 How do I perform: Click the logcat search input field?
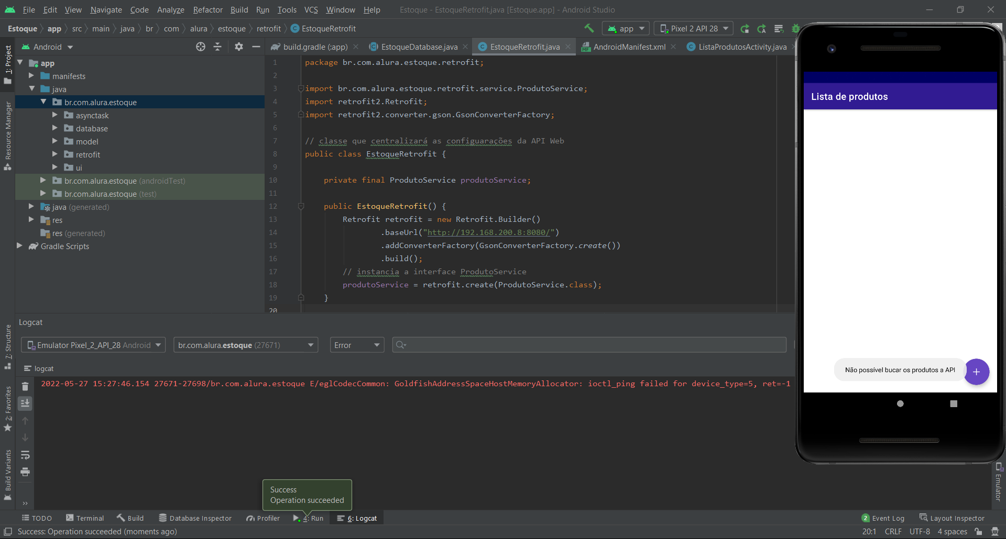click(589, 345)
